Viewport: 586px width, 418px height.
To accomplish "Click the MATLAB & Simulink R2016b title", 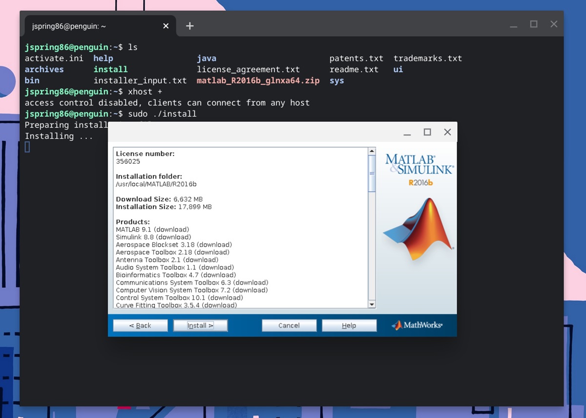I will pyautogui.click(x=419, y=169).
